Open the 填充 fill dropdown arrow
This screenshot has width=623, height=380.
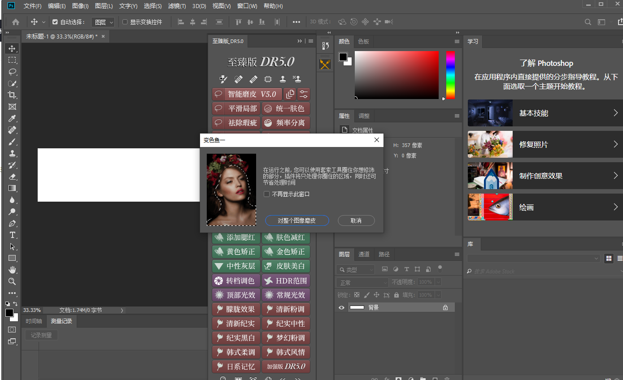click(438, 295)
